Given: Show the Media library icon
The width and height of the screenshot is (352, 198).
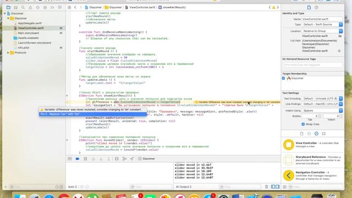Looking at the screenshot, I should tap(324, 134).
